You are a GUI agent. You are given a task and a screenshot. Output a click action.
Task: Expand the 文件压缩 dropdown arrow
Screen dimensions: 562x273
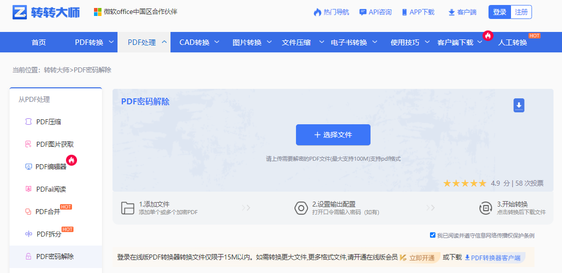pos(321,42)
